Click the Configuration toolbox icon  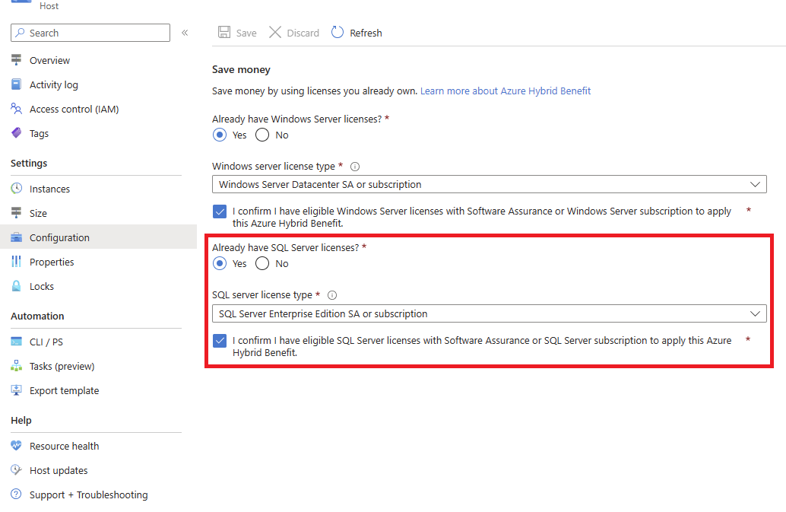17,237
